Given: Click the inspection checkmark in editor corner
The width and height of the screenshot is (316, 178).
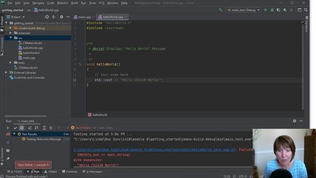Looking at the screenshot, I should click(302, 22).
